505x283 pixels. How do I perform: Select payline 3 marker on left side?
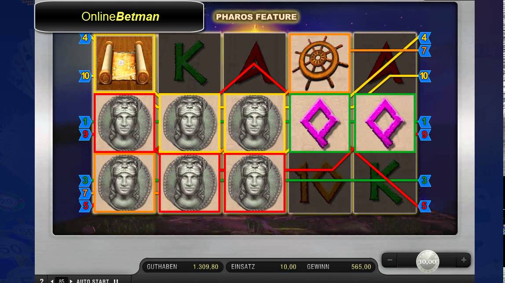coord(85,181)
